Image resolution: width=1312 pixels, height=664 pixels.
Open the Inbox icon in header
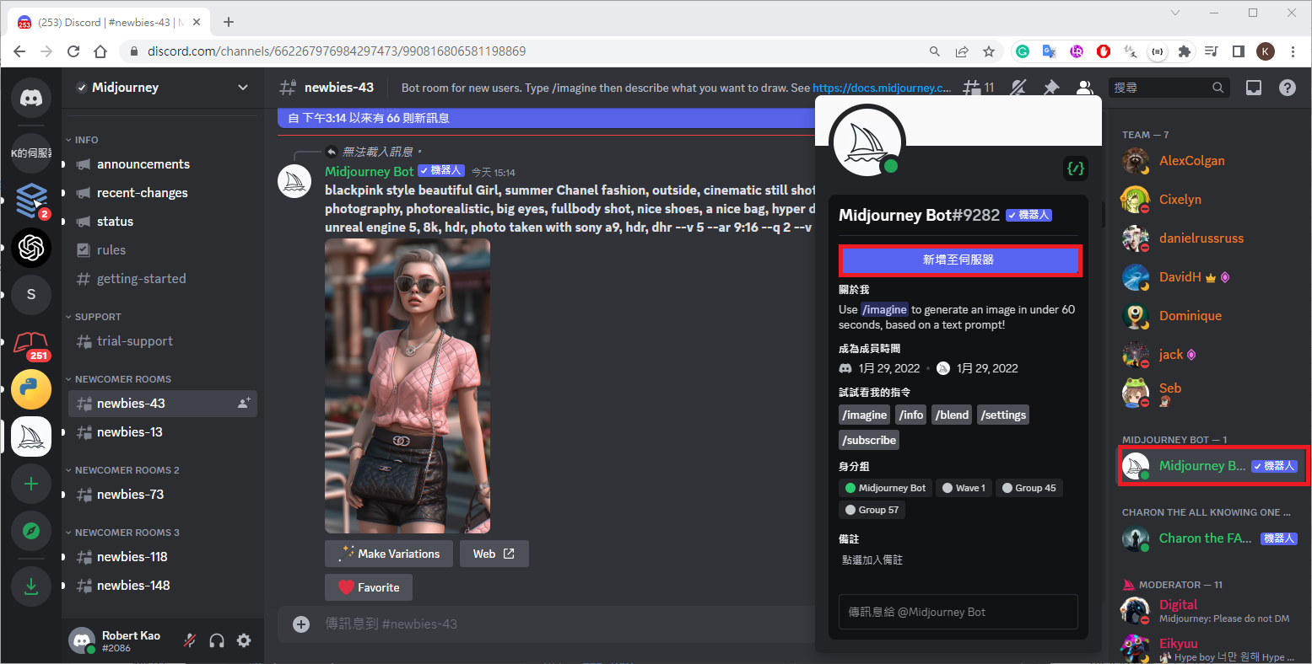pos(1254,88)
